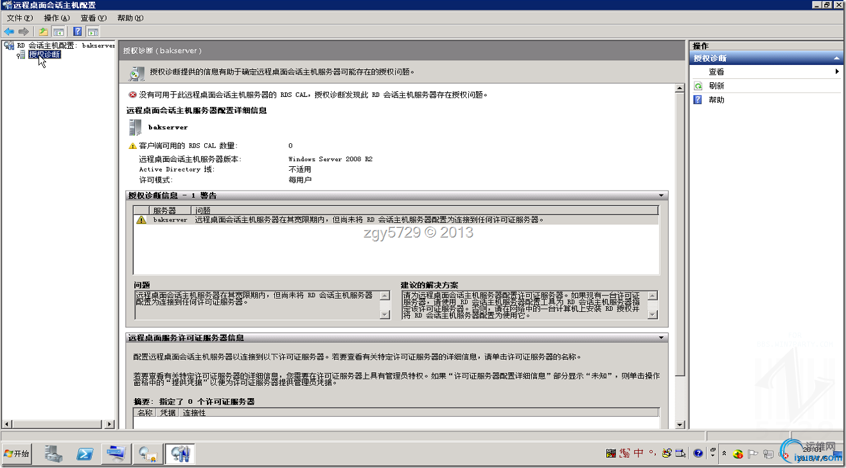846x468 pixels.
Task: Click the Action Center flag tray icon
Action: [x=753, y=454]
